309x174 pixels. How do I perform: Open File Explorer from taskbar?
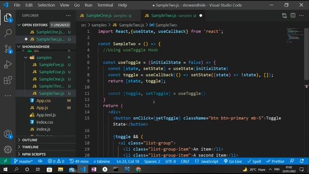[x=60, y=169]
